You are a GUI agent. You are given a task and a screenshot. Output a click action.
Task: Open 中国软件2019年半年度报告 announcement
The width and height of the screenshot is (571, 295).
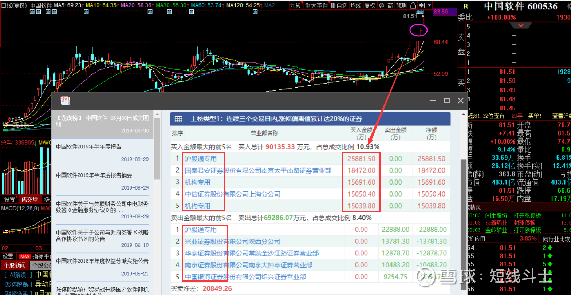tap(102, 153)
